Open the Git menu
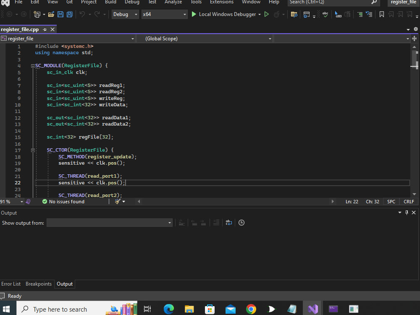The height and width of the screenshot is (315, 420). click(69, 2)
